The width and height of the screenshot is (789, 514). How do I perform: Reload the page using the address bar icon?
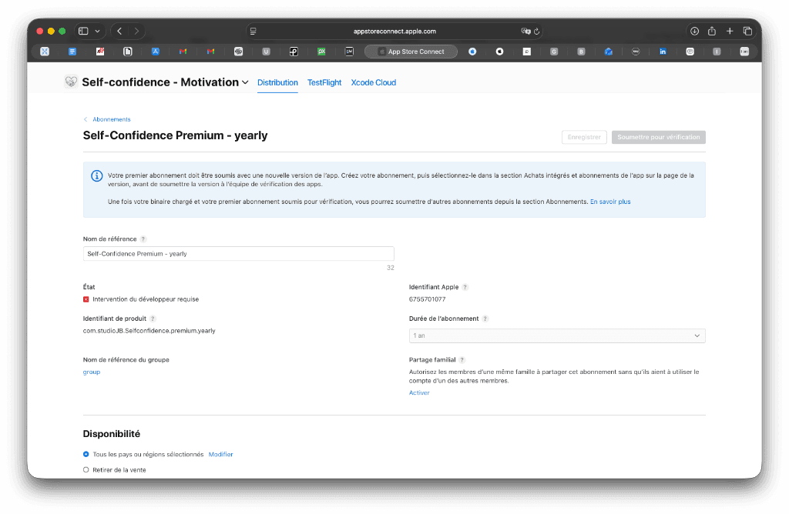pos(537,32)
